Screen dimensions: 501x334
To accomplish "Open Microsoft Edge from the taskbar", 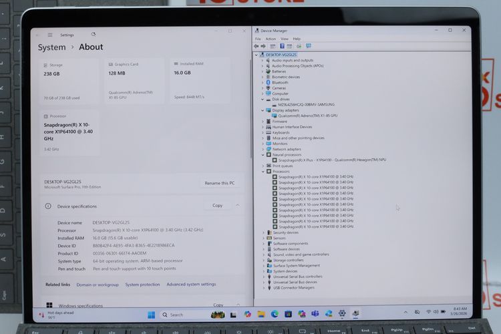I will (x=275, y=314).
